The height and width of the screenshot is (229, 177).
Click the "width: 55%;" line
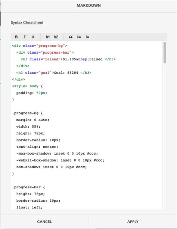(x=28, y=126)
